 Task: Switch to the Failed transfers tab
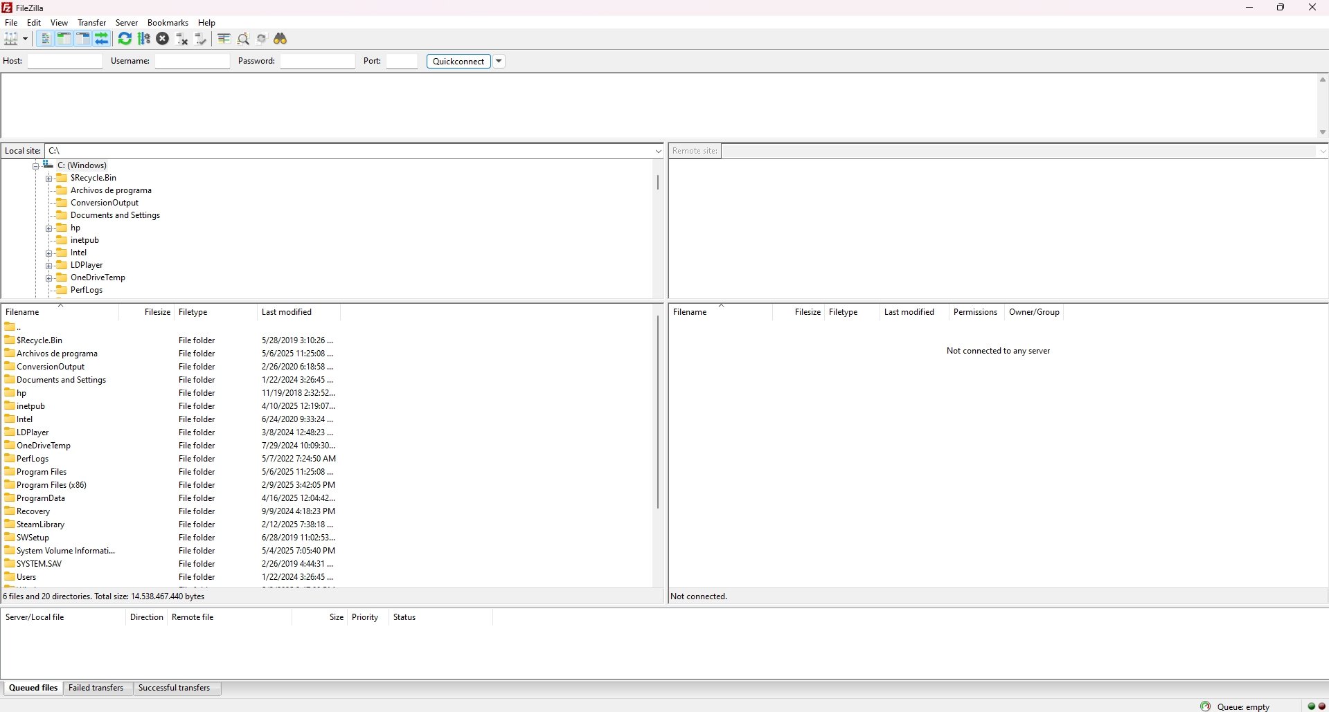96,688
